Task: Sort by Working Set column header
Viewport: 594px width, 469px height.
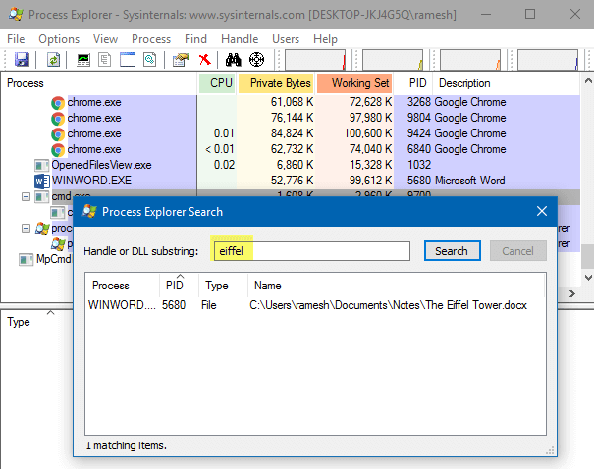Action: [354, 83]
